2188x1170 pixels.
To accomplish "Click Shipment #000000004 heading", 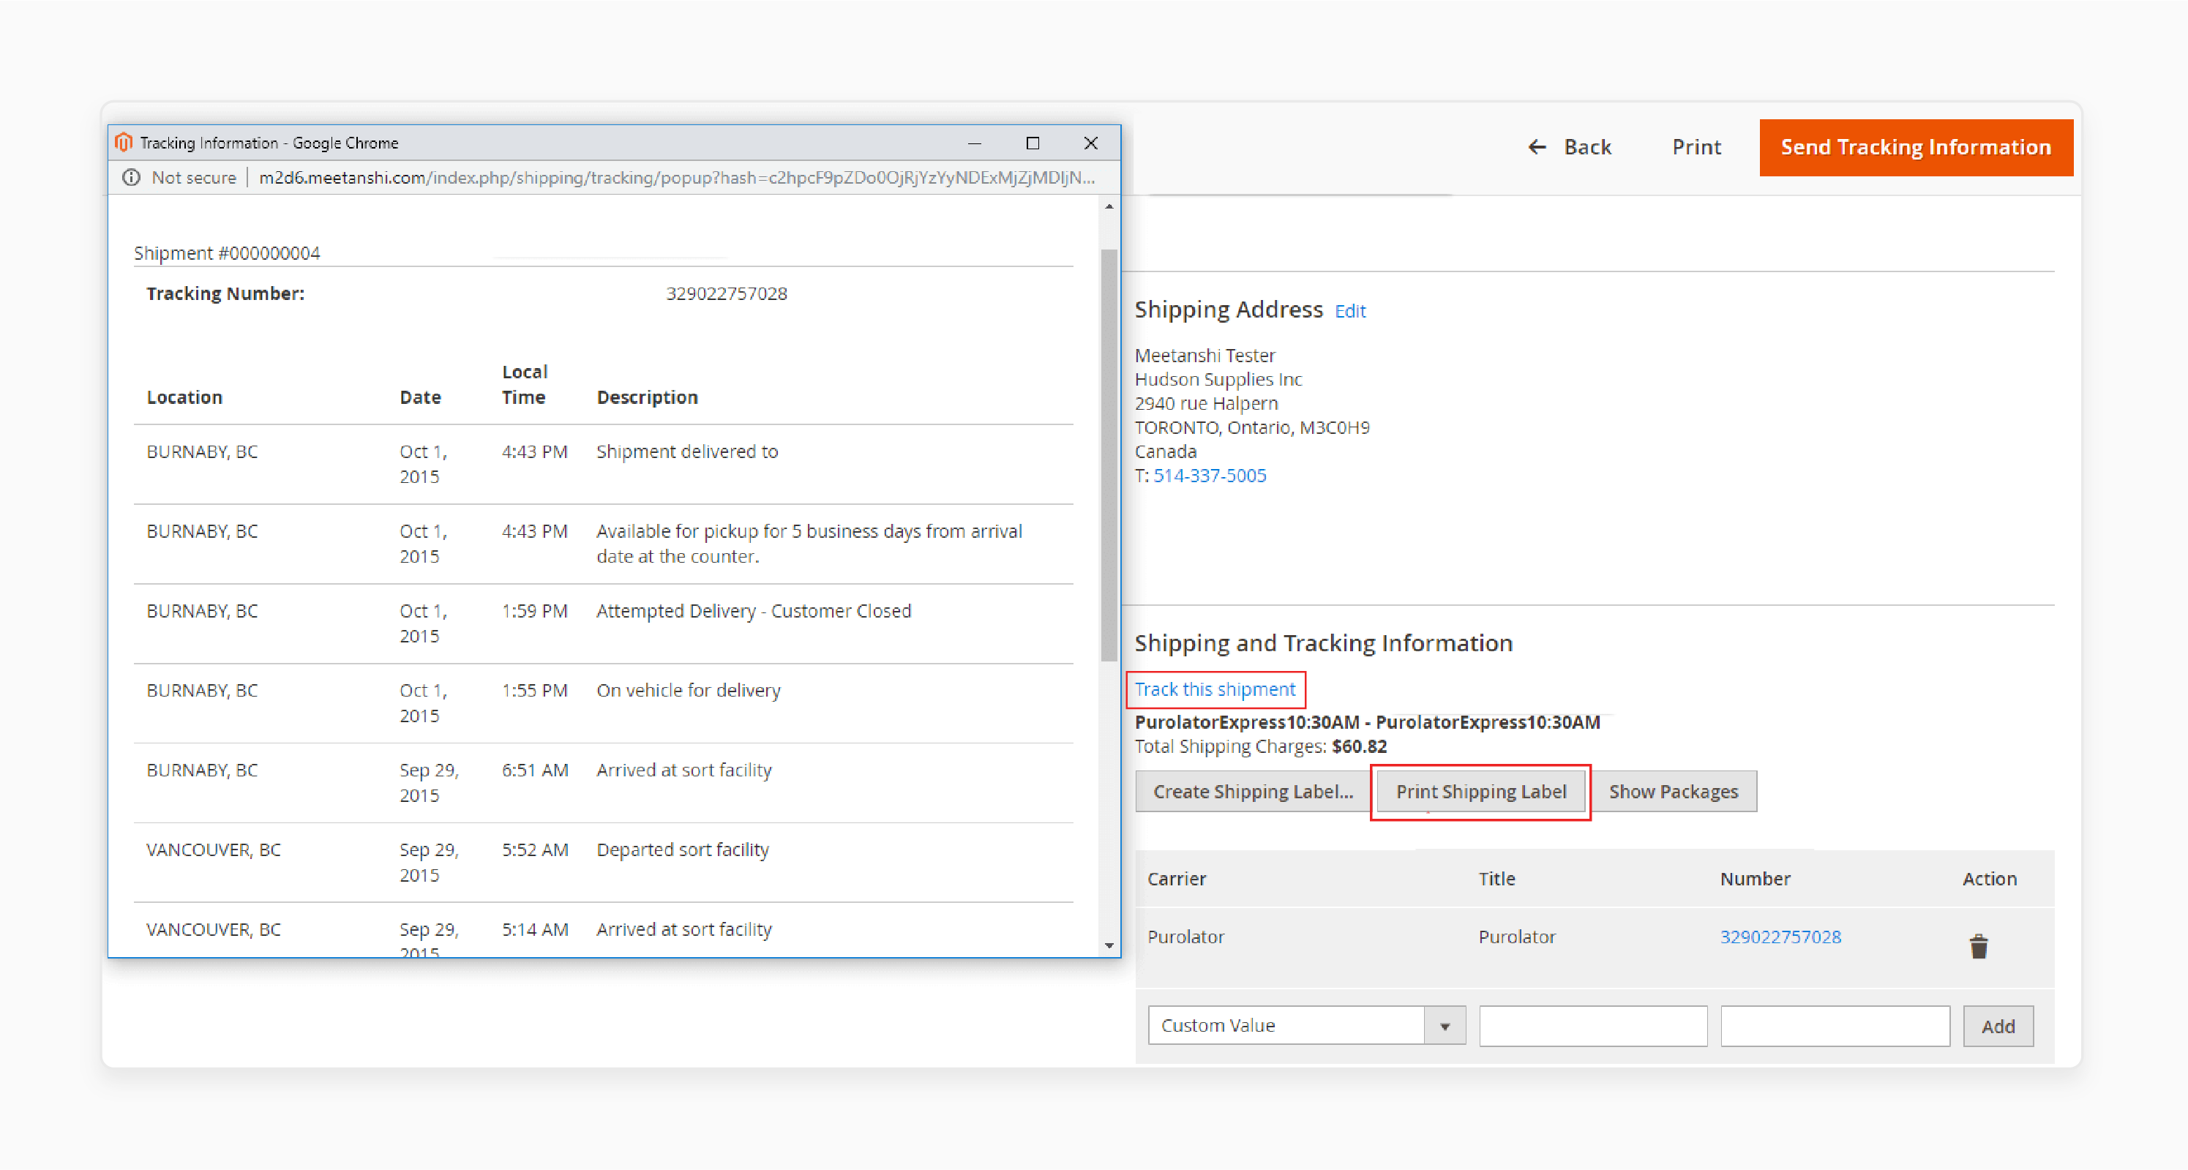I will coord(227,253).
